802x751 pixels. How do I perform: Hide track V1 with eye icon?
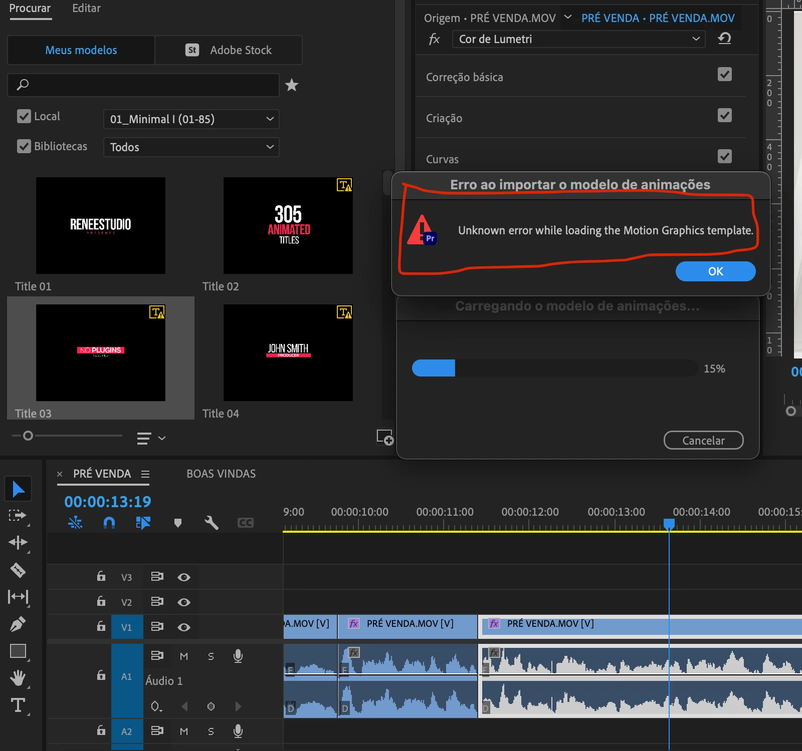184,627
